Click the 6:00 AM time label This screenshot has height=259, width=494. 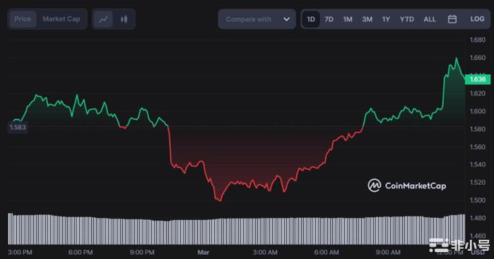[x=326, y=252]
